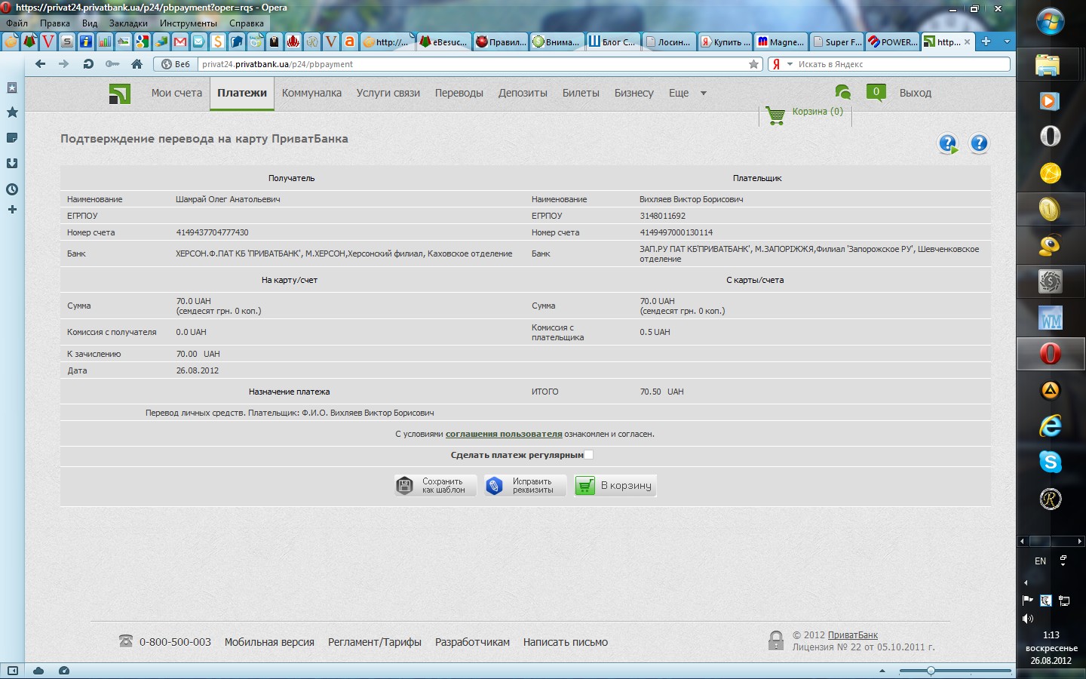The width and height of the screenshot is (1086, 679).
Task: Click the PrivatBank green logo in the navigation bar
Action: pyautogui.click(x=119, y=94)
